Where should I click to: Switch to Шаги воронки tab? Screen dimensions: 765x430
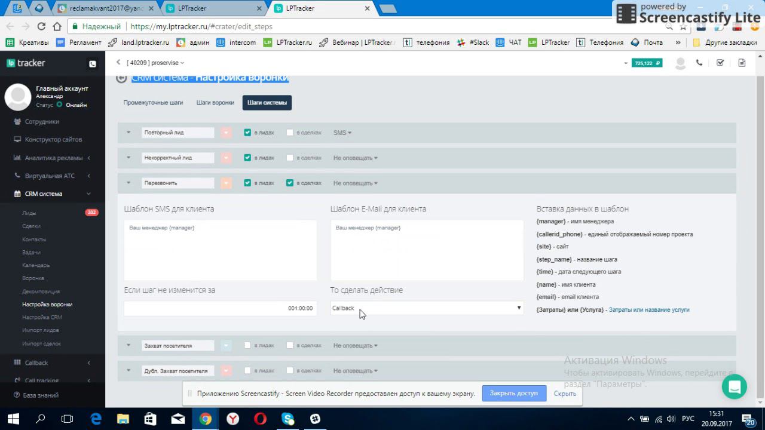click(215, 103)
